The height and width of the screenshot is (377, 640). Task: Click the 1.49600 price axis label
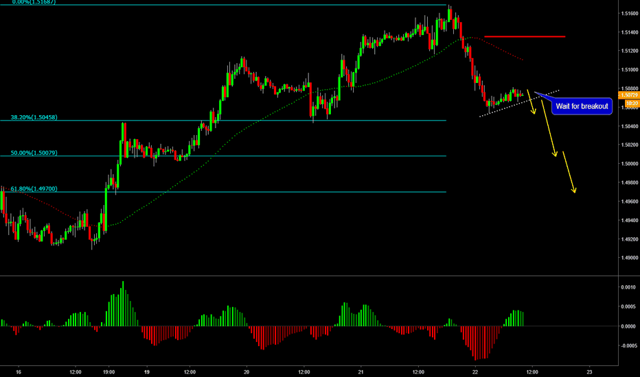630,202
